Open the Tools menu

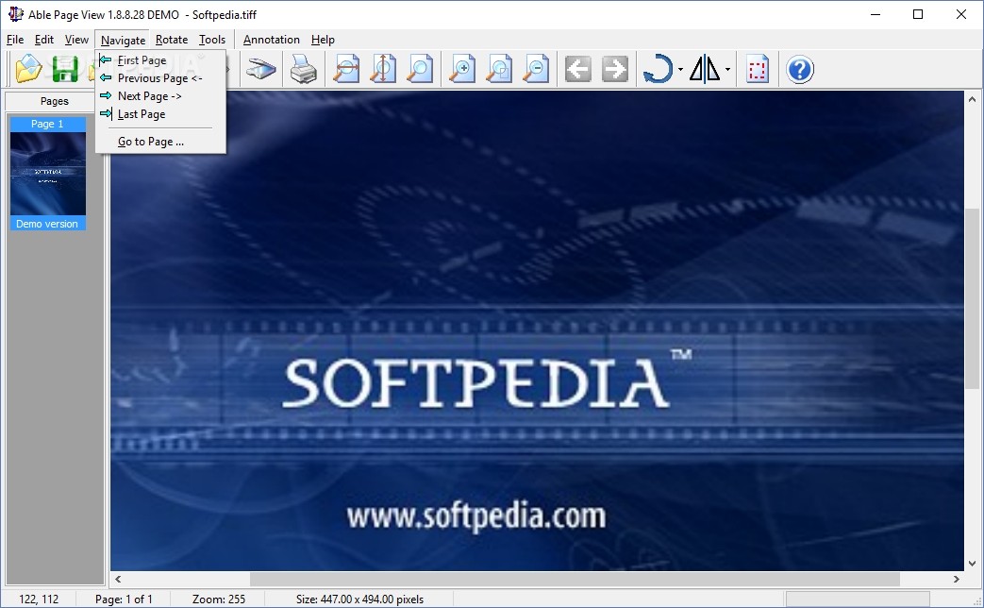coord(212,40)
